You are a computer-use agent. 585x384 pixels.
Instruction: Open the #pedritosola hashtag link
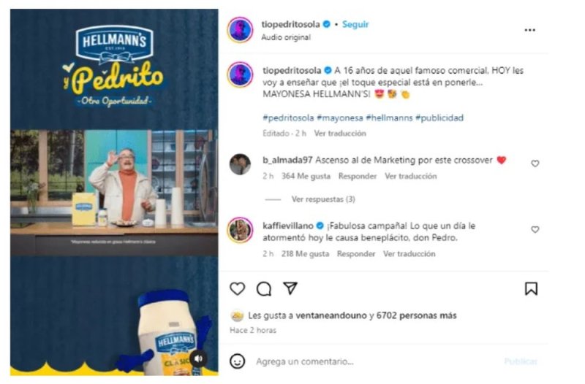coord(288,118)
